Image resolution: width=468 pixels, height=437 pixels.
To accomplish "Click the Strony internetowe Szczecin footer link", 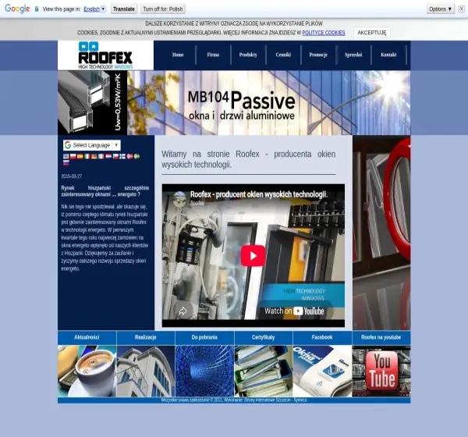I will click(x=268, y=400).
